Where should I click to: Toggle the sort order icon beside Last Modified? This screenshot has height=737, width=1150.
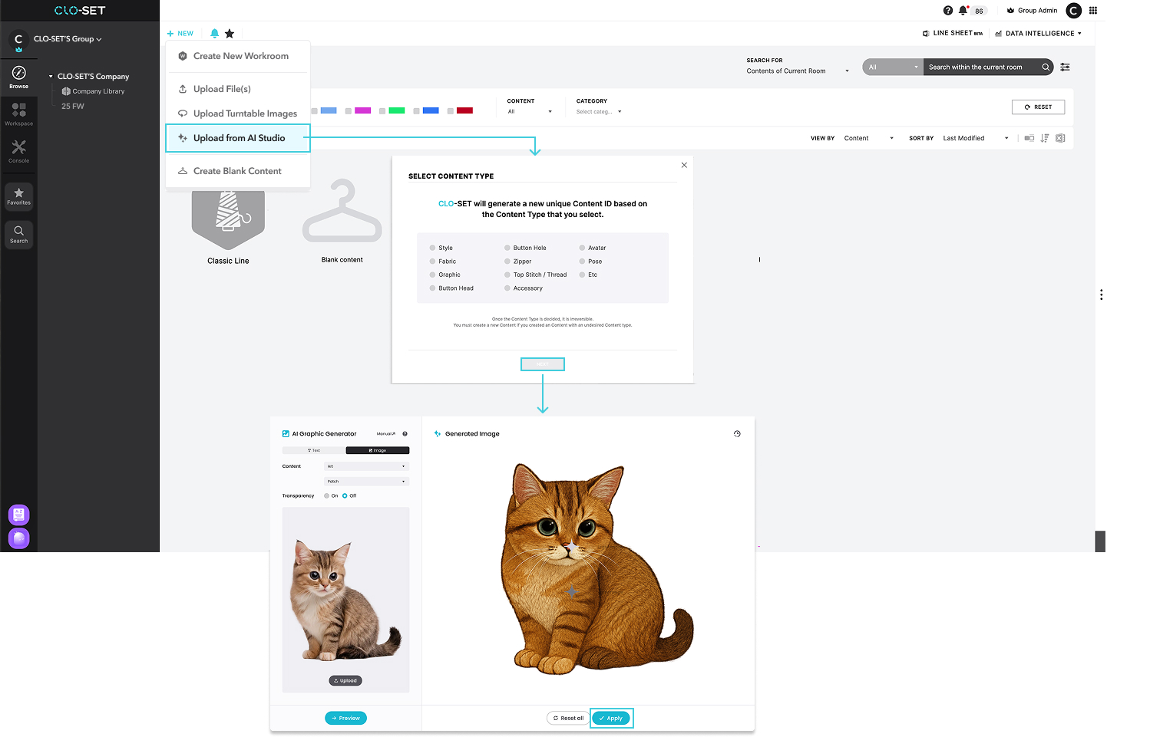click(x=1045, y=138)
